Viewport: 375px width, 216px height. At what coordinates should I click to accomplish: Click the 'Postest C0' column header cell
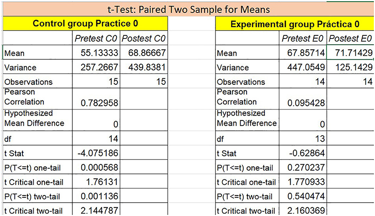[144, 39]
